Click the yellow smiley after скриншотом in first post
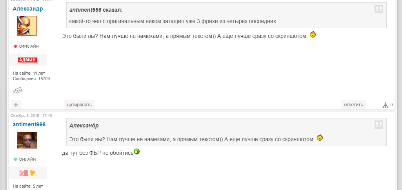This screenshot has width=402, height=190. [x=313, y=34]
